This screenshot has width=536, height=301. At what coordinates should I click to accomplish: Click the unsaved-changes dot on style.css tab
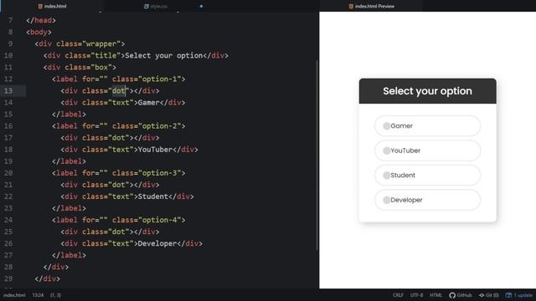(x=201, y=6)
